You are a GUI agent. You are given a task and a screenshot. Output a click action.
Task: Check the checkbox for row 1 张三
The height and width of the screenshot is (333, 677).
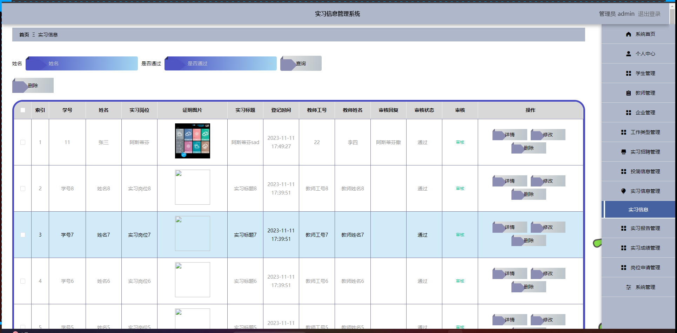(23, 142)
